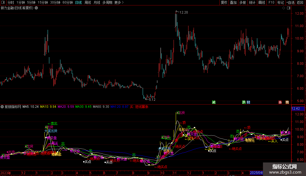Toggle 复权 price adjustment option
The width and height of the screenshot is (306, 176).
tap(224, 2)
